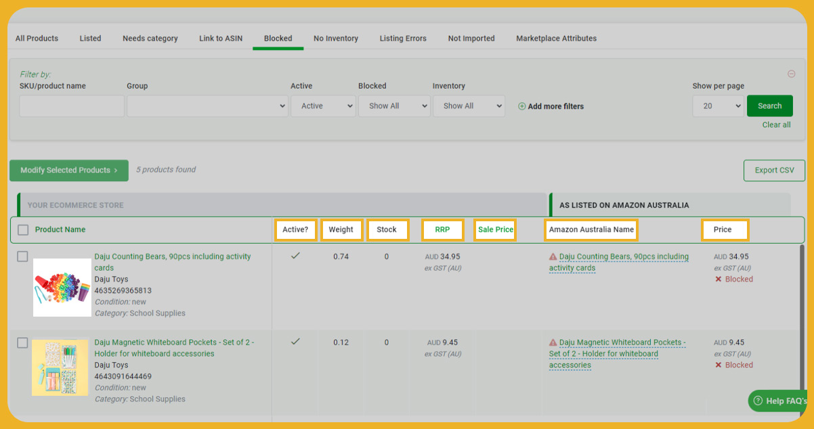The image size is (814, 429).
Task: Select the Daju Counting Bears row checkbox
Action: (x=22, y=256)
